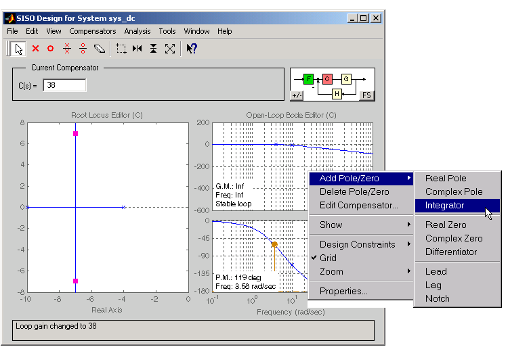508x347 pixels.
Task: Select the add real zero (red O) tool
Action: pos(50,49)
